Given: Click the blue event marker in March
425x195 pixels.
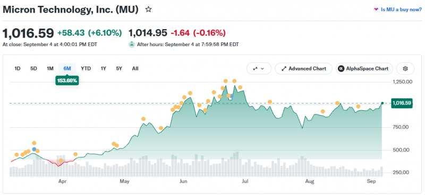Looking at the screenshot, I should [34, 149].
